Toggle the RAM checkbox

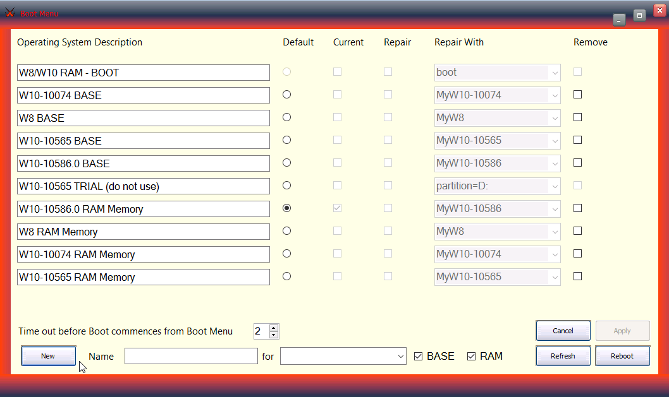coord(471,356)
